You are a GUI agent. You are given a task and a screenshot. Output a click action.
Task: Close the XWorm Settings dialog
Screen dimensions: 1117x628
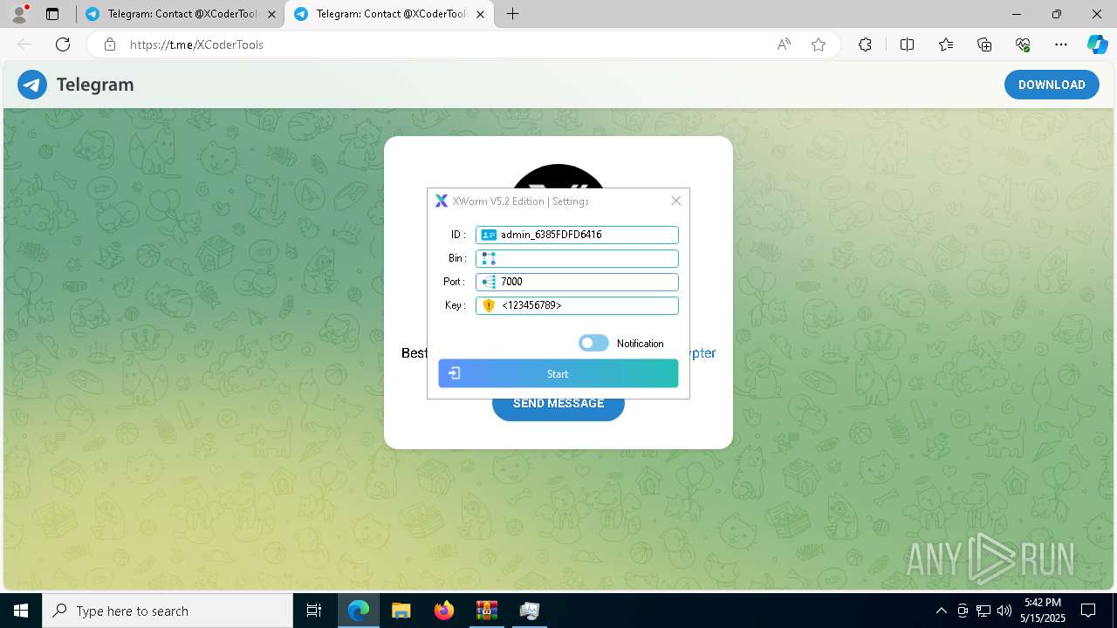(x=675, y=201)
